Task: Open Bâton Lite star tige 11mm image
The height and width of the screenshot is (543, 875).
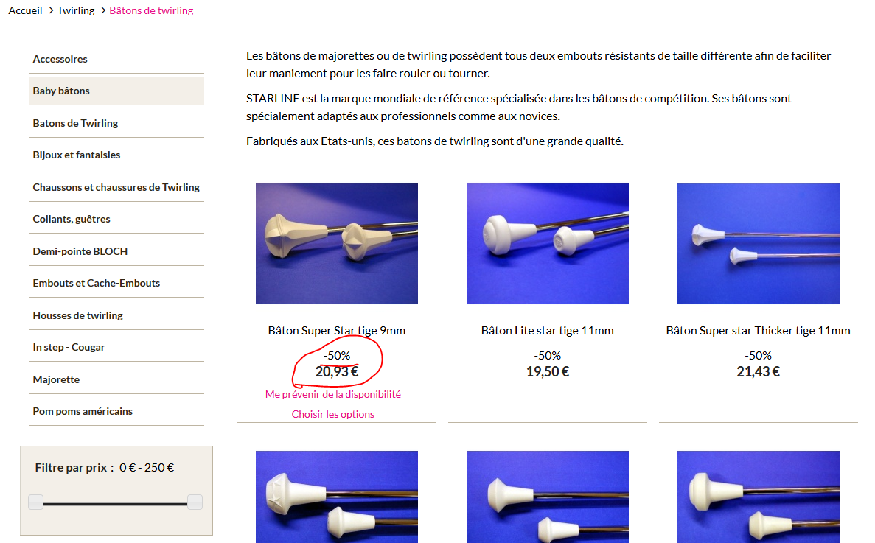Action: 548,244
